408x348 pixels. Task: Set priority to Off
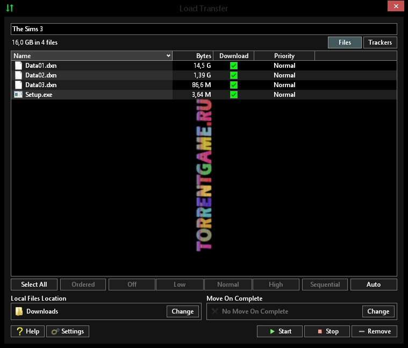132,285
